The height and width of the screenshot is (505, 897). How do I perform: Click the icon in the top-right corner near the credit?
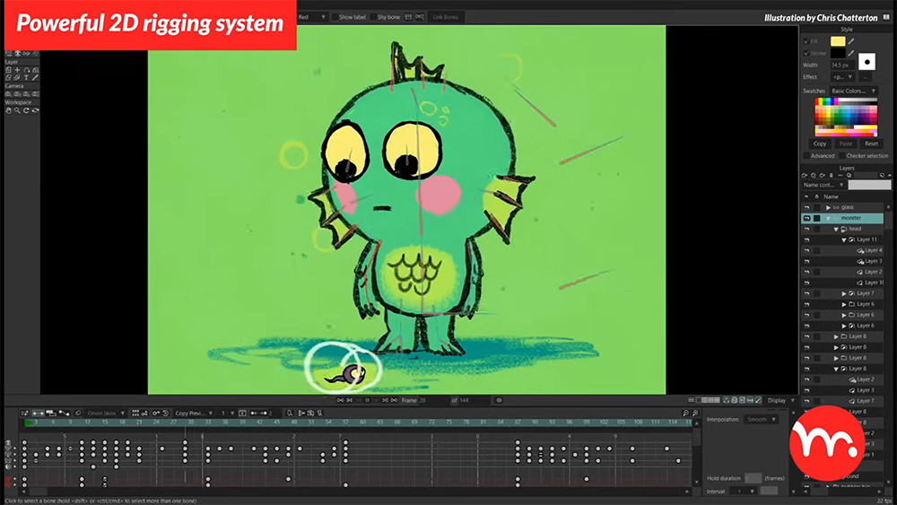click(x=886, y=18)
